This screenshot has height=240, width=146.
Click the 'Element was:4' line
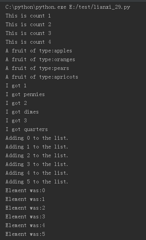[x=25, y=225]
